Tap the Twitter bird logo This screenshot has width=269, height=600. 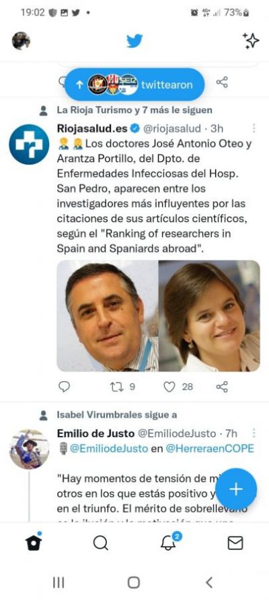point(134,40)
